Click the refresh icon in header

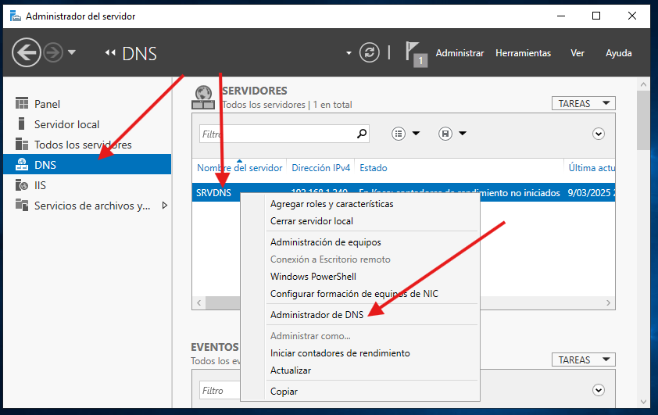coord(370,53)
